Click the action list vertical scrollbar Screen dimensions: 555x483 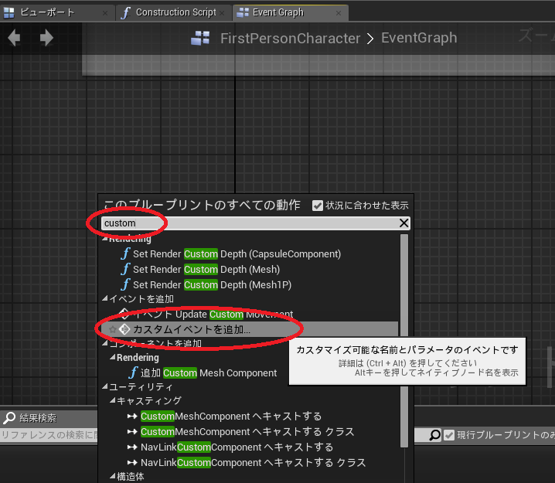[x=404, y=340]
